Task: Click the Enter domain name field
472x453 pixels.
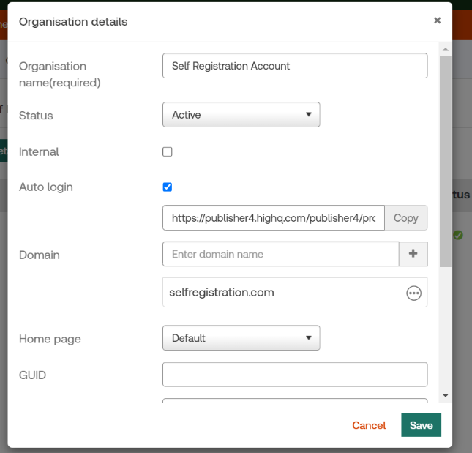Action: click(x=280, y=254)
